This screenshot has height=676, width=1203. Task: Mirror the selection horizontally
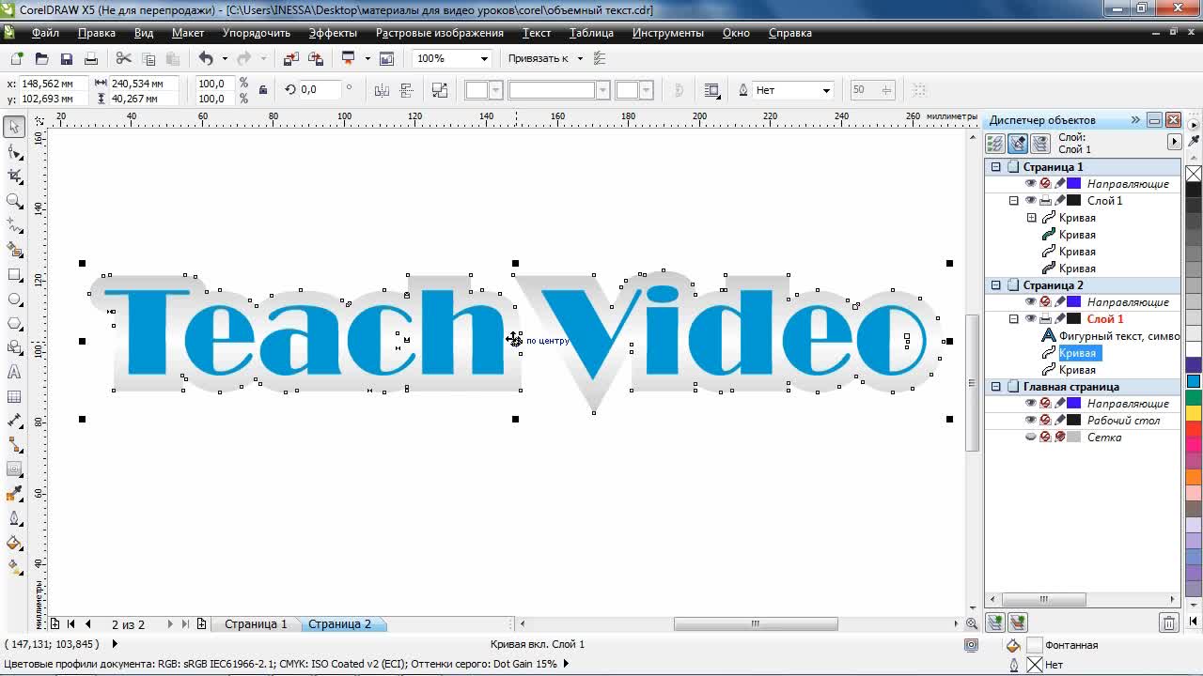pyautogui.click(x=382, y=90)
